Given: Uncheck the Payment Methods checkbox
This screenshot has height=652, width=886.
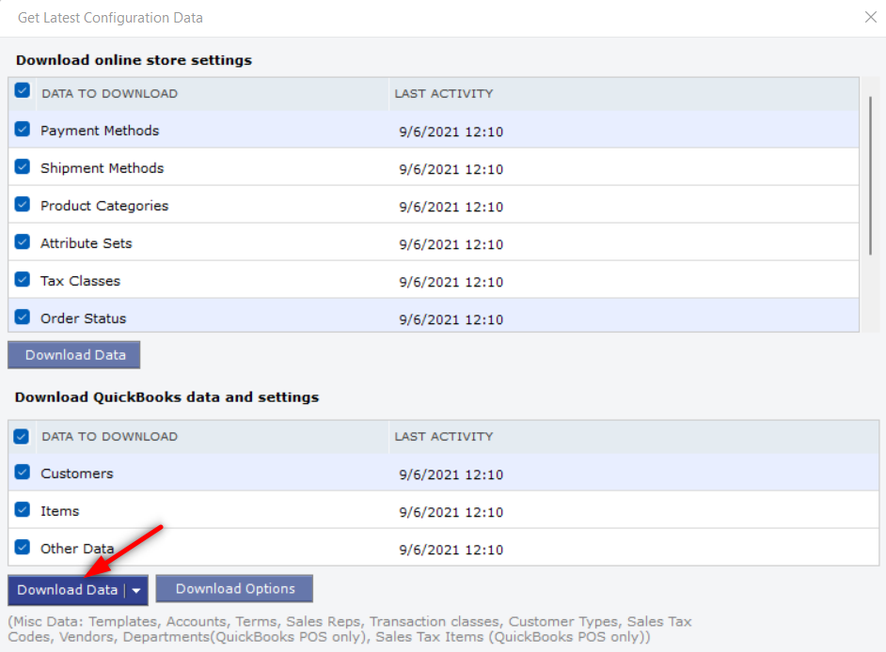Looking at the screenshot, I should tap(22, 130).
